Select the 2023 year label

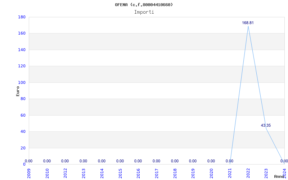pyautogui.click(x=266, y=173)
